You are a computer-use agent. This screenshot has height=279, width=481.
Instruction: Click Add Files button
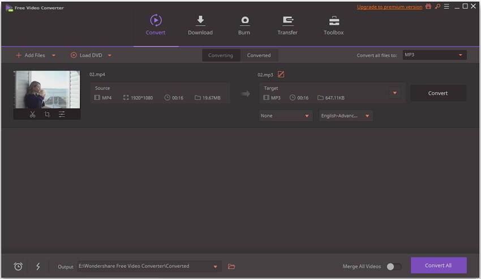tap(31, 55)
